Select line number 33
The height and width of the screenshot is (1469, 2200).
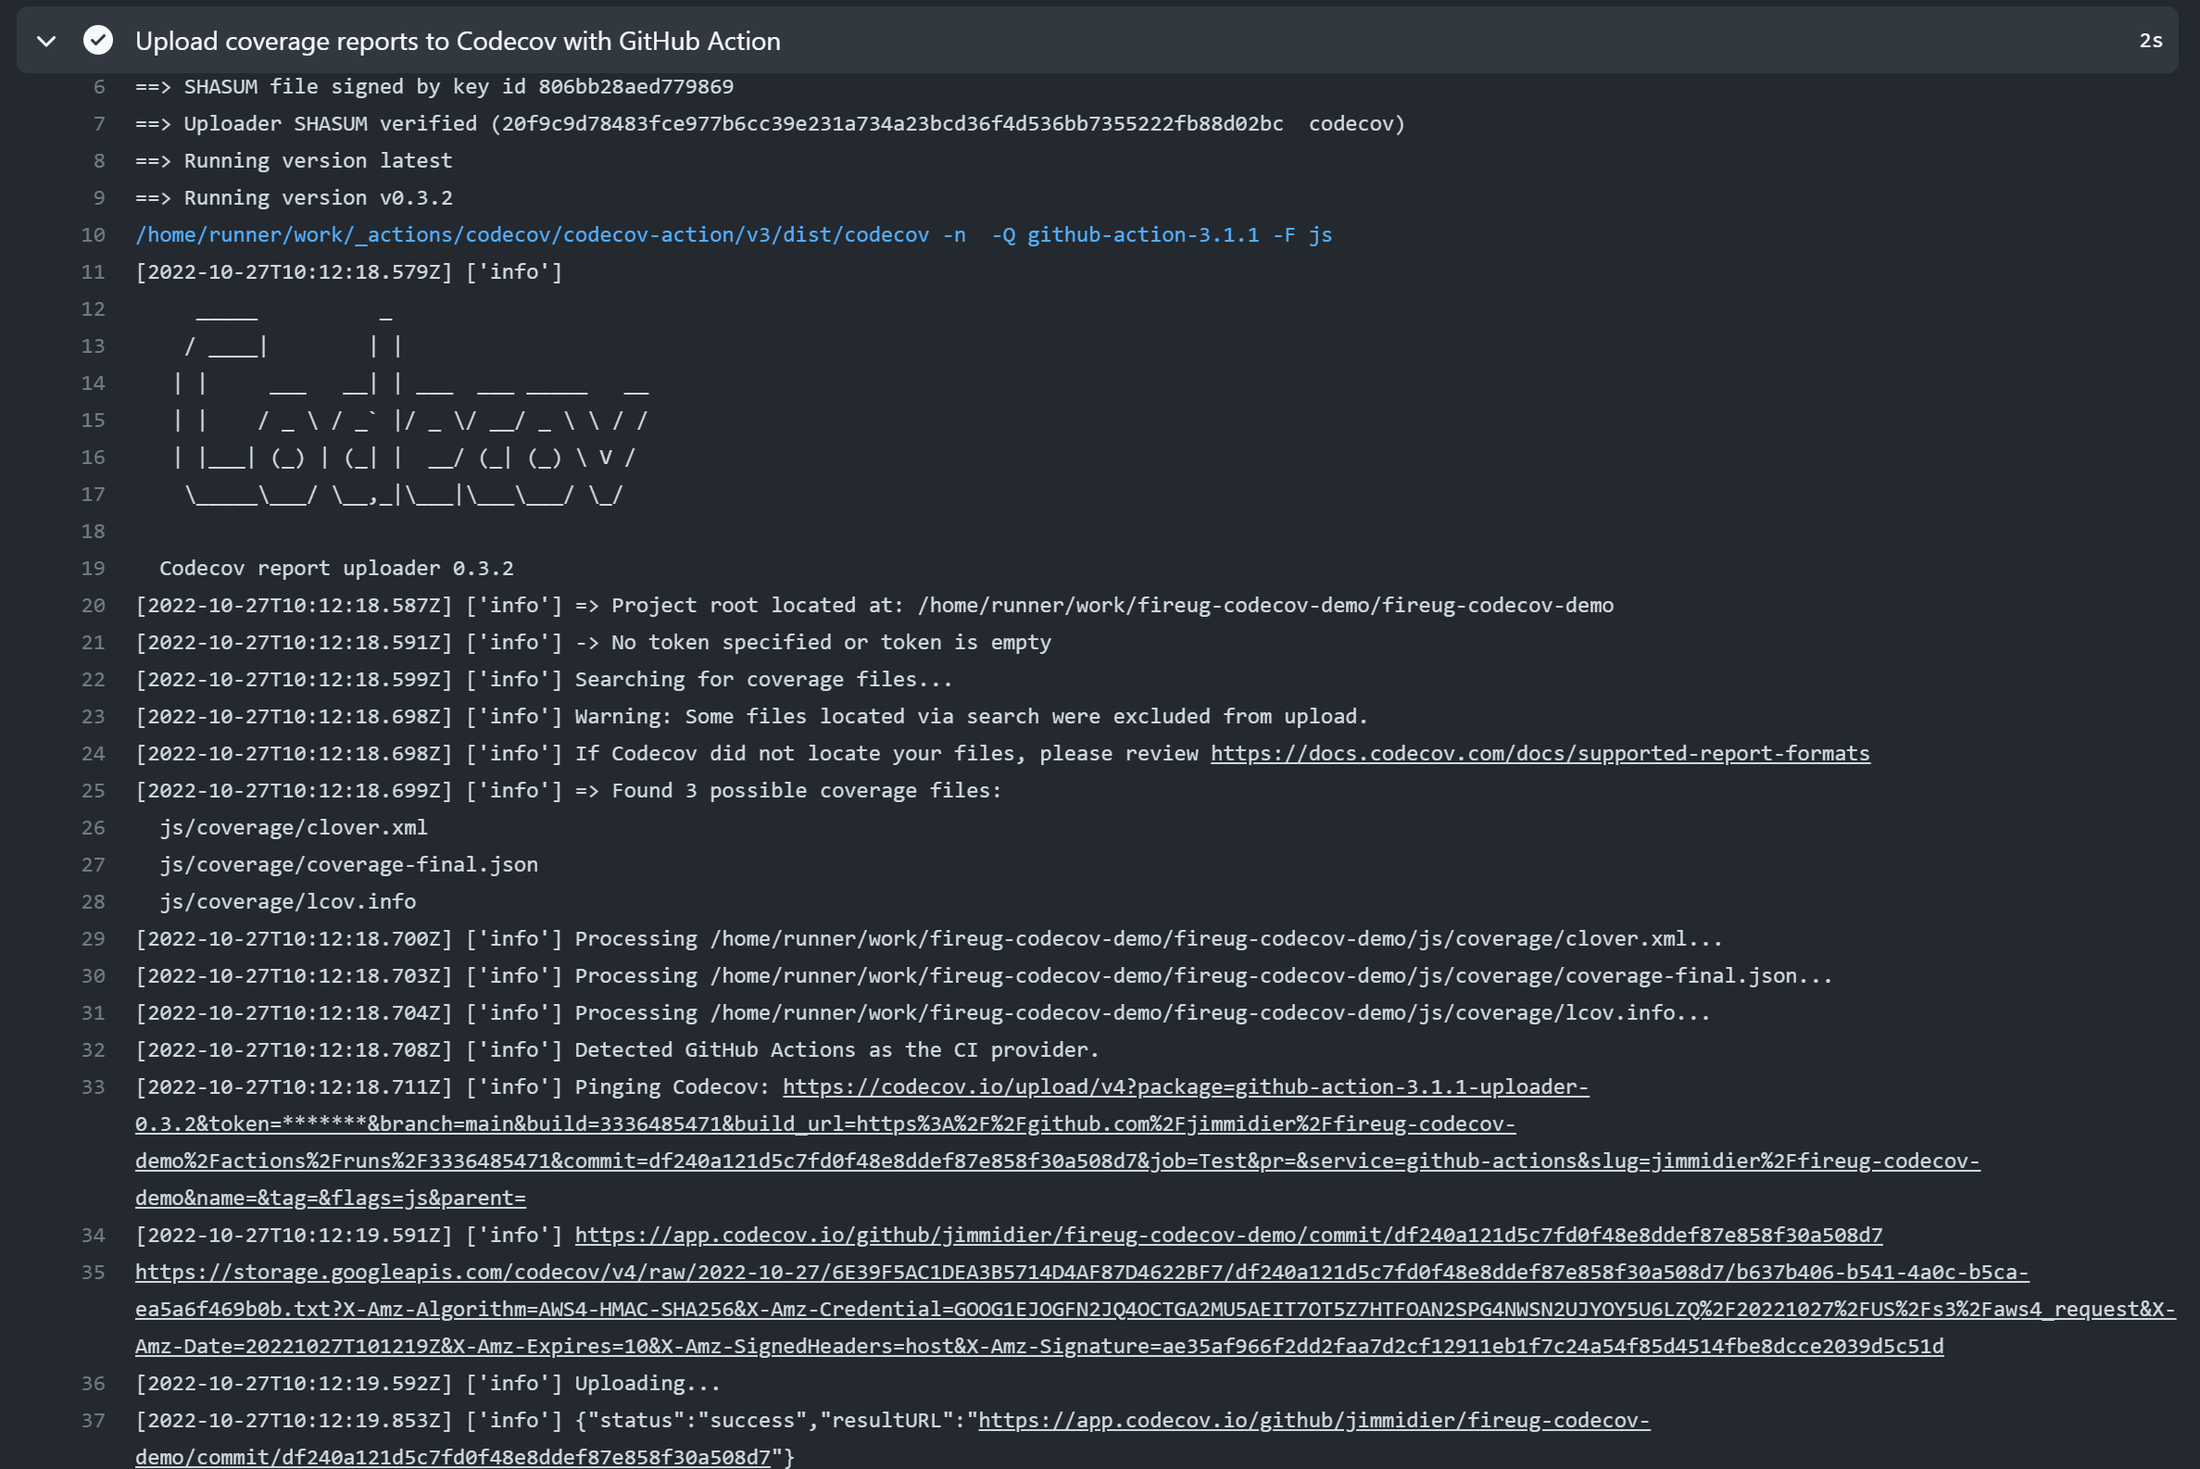92,1086
